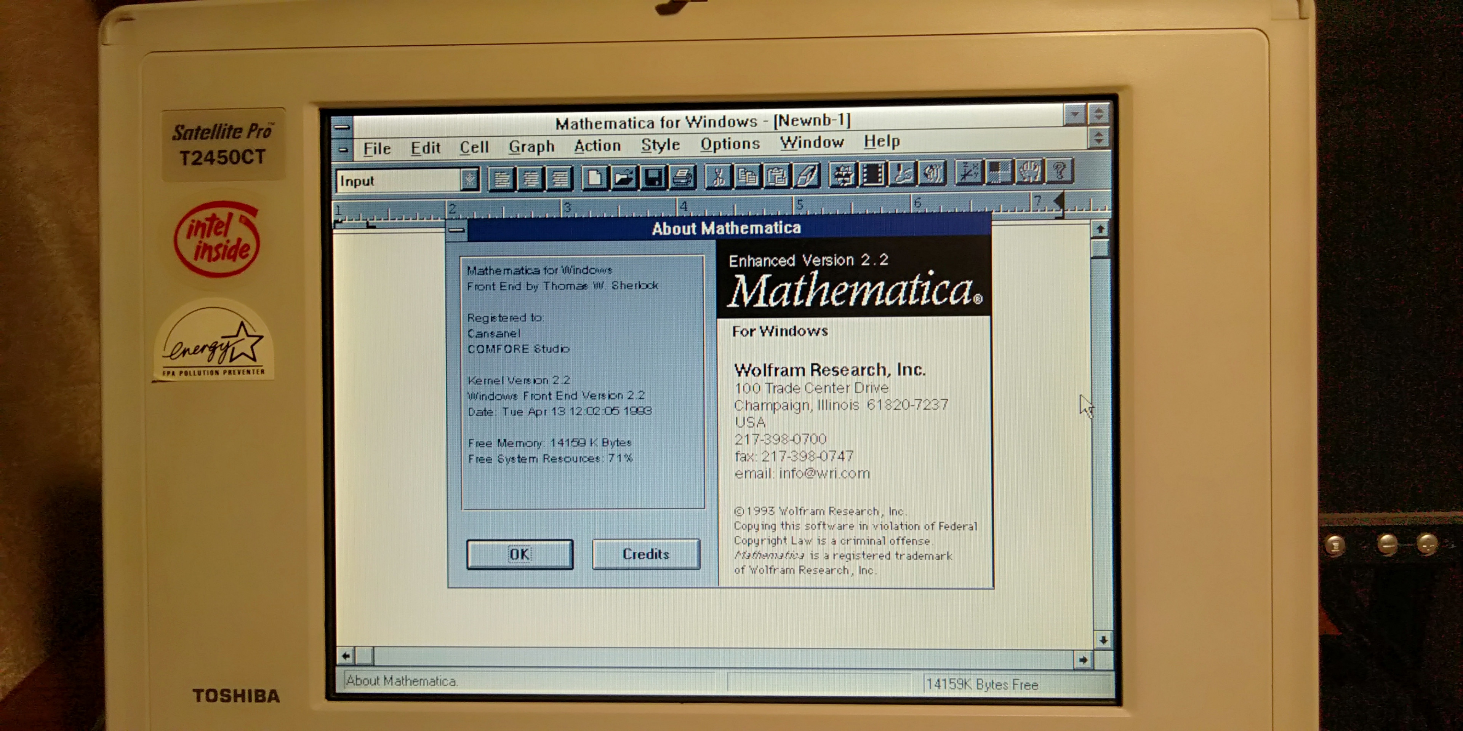
Task: Save the notebook with the floppy disk icon
Action: (x=653, y=177)
